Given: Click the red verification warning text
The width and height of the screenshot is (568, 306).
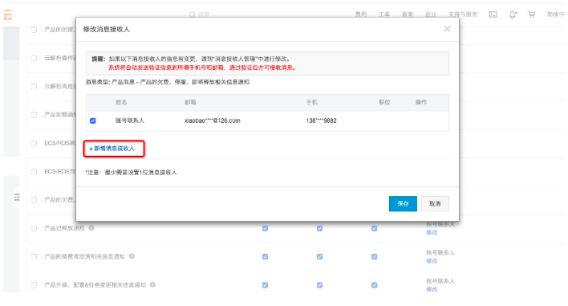Looking at the screenshot, I should click(202, 67).
